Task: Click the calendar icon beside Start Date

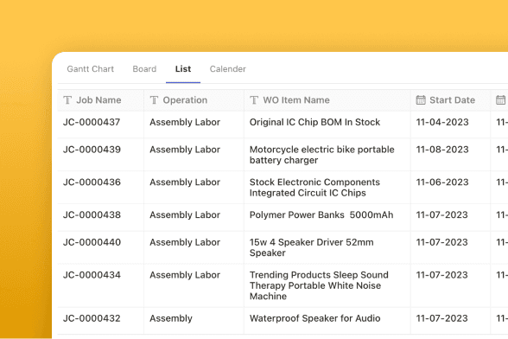Action: [x=421, y=100]
